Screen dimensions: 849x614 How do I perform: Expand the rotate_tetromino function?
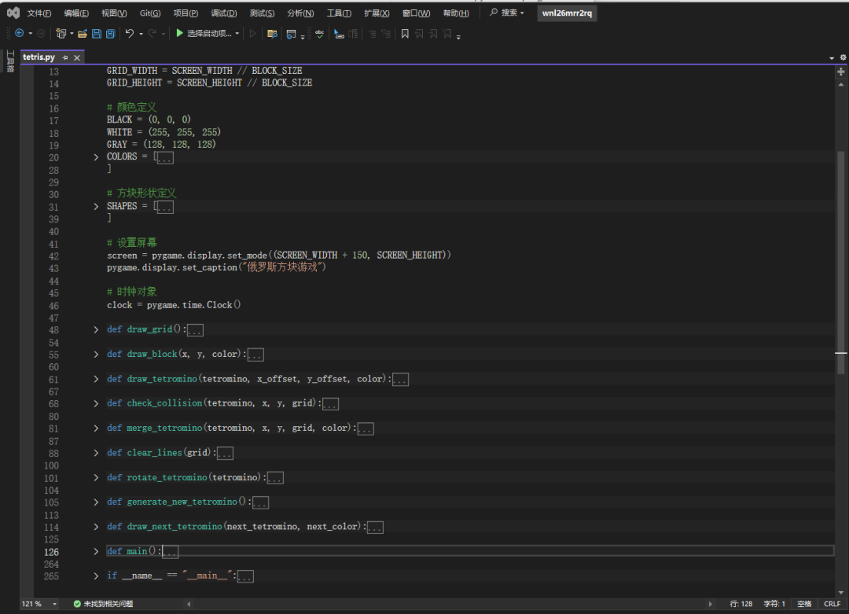[96, 477]
